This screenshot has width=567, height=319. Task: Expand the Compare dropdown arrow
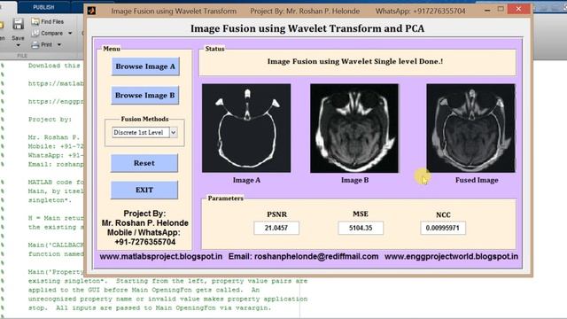point(70,34)
